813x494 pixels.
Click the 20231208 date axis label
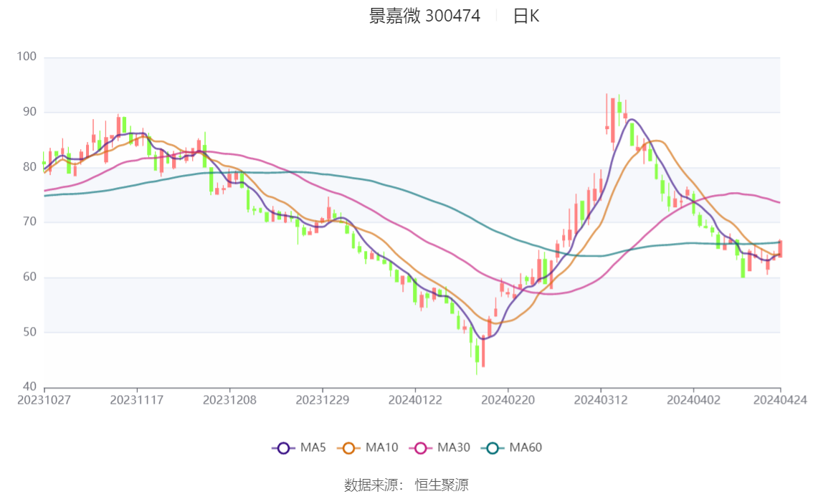pos(229,400)
